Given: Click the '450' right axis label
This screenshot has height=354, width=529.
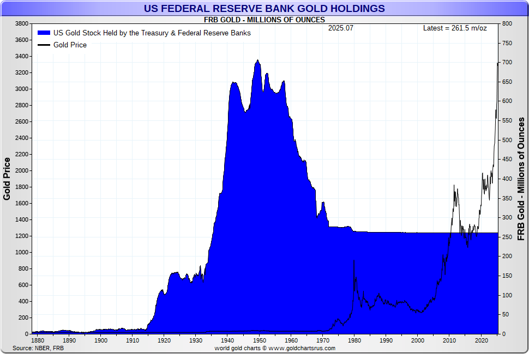Looking at the screenshot, I should [507, 160].
